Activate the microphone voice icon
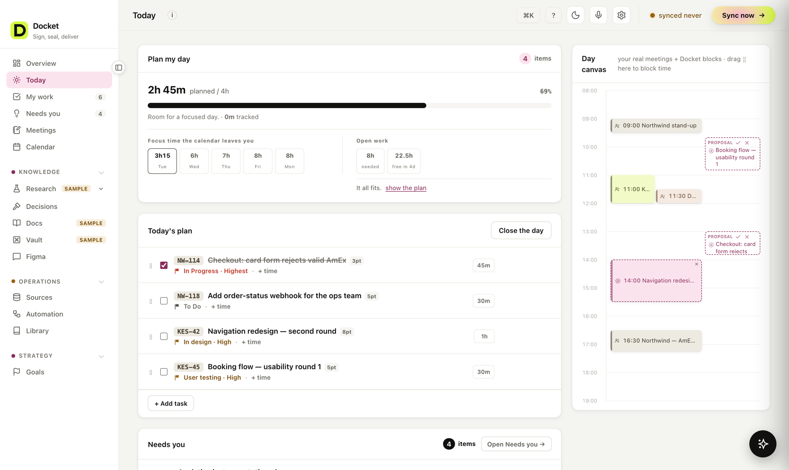The image size is (789, 470). click(x=599, y=15)
